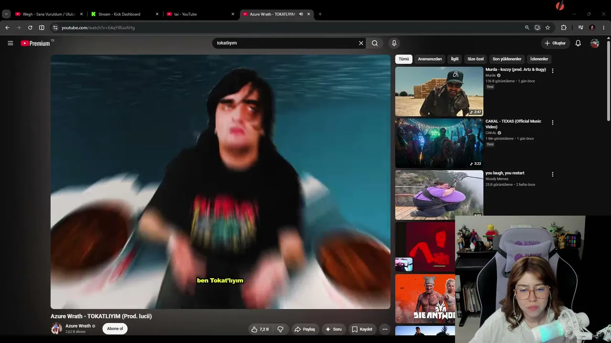Run search with the magnifier button

pyautogui.click(x=375, y=43)
